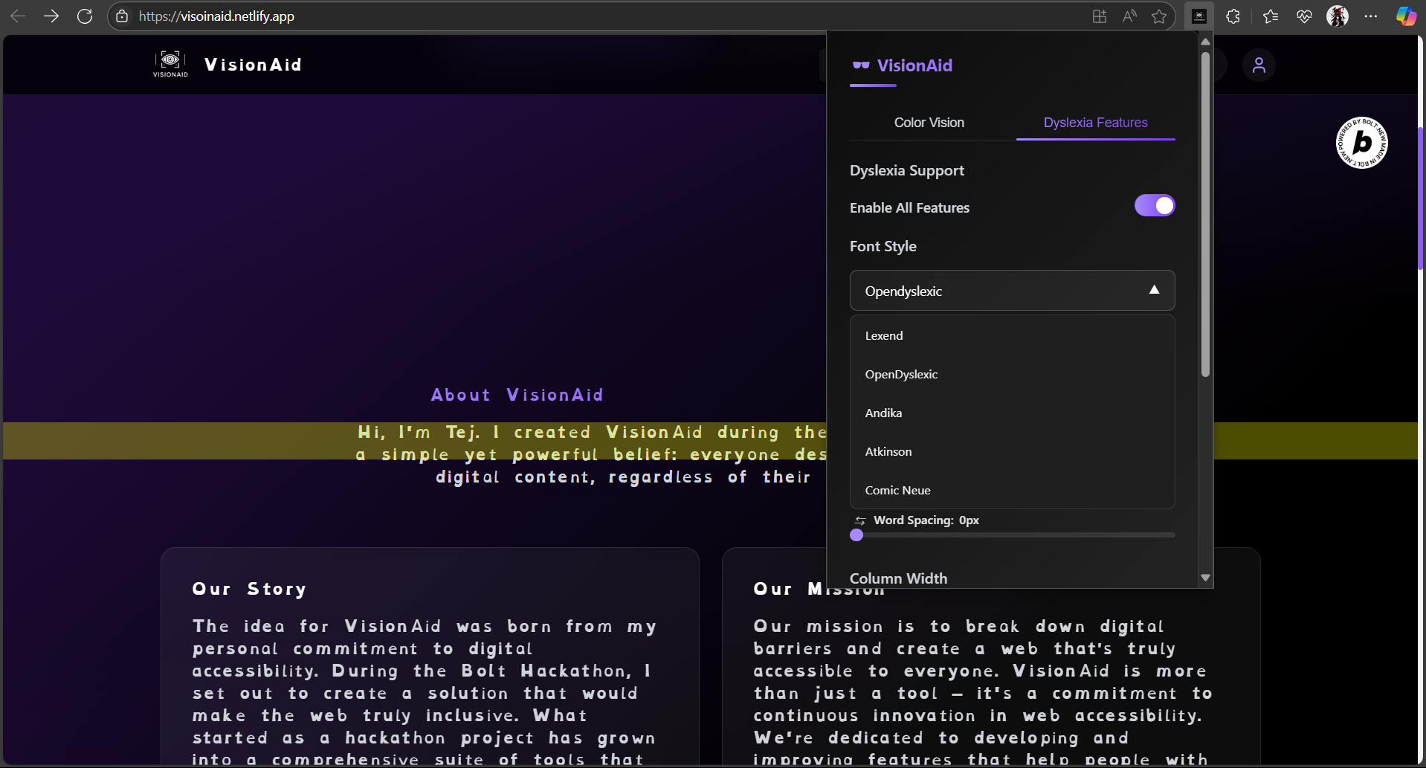The width and height of the screenshot is (1426, 768).
Task: Toggle off Enable All Features
Action: point(1154,205)
